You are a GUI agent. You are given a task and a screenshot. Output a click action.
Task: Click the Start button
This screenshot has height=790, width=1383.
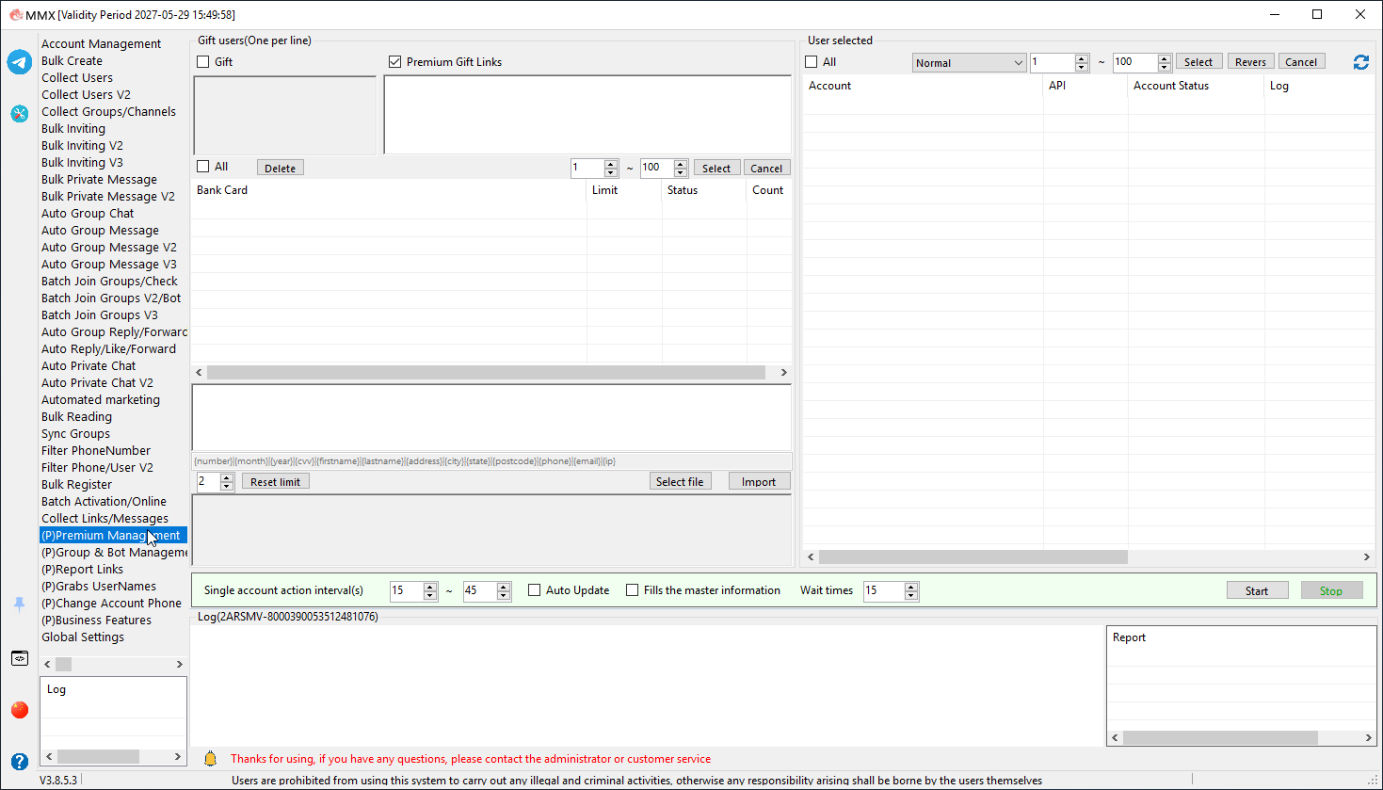click(1257, 590)
